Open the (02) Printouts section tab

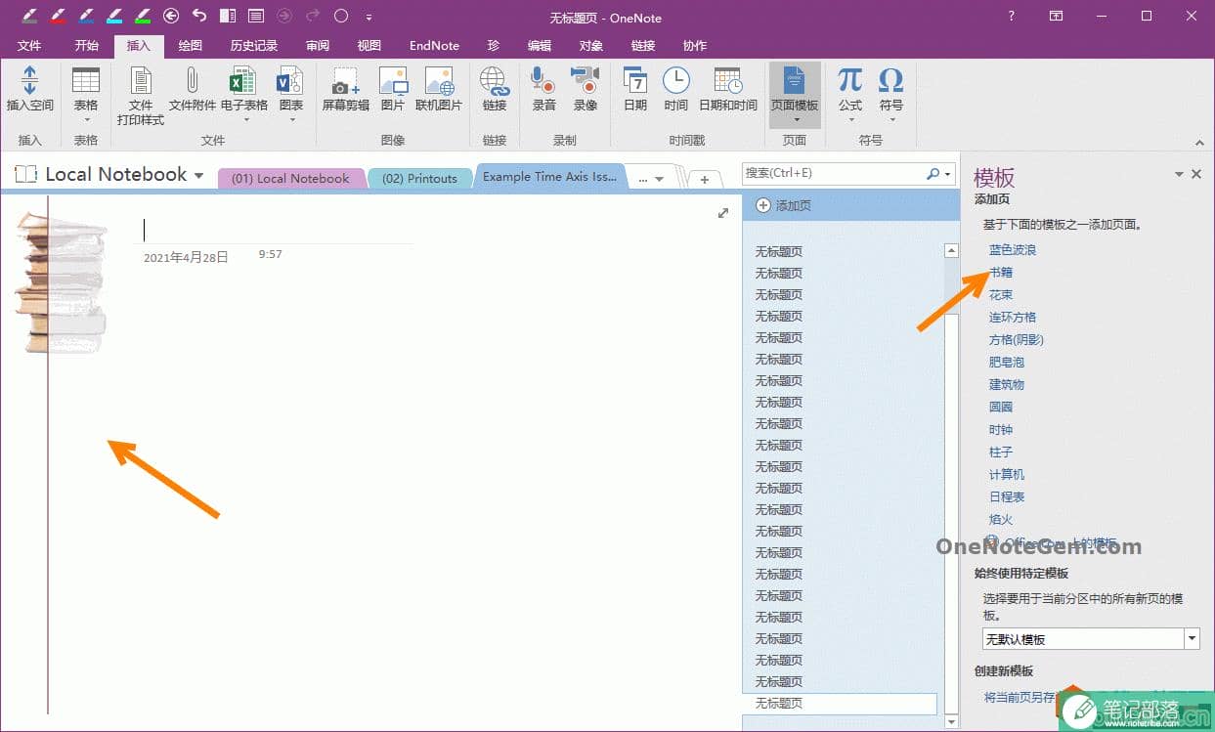pos(419,178)
